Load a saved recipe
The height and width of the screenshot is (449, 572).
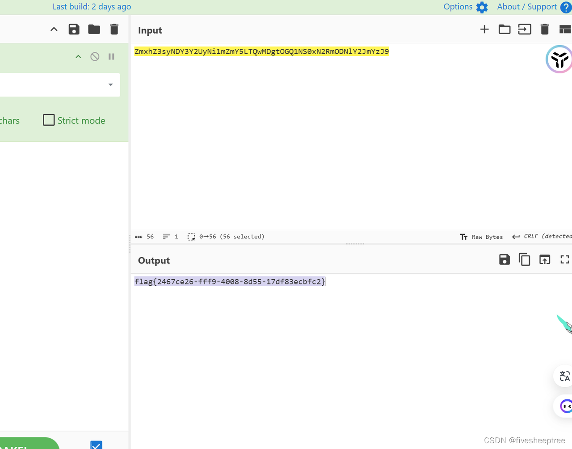pos(94,29)
